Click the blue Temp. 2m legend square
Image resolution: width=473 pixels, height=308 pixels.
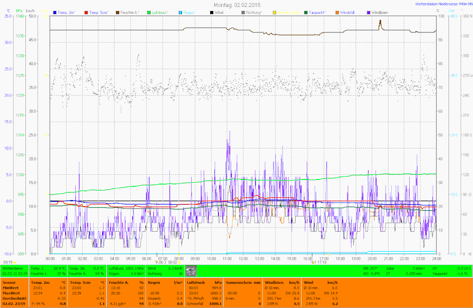(x=55, y=12)
